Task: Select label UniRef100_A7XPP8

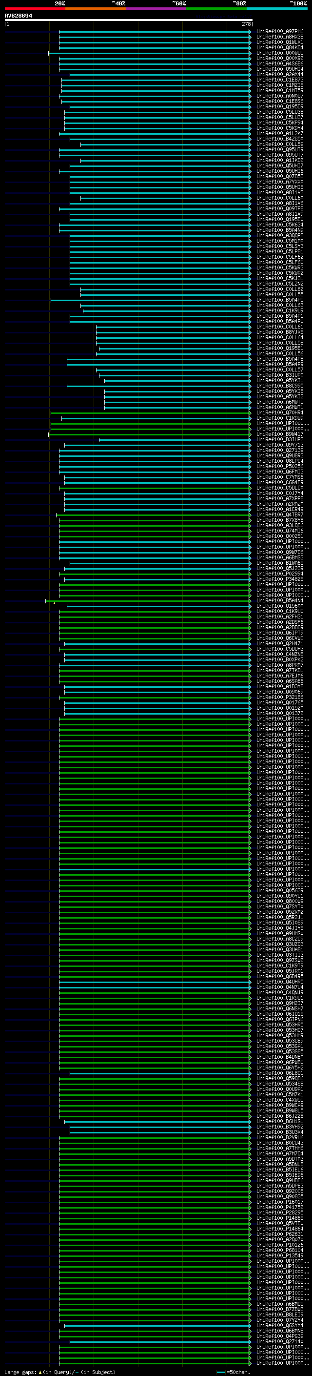Action: click(280, 498)
